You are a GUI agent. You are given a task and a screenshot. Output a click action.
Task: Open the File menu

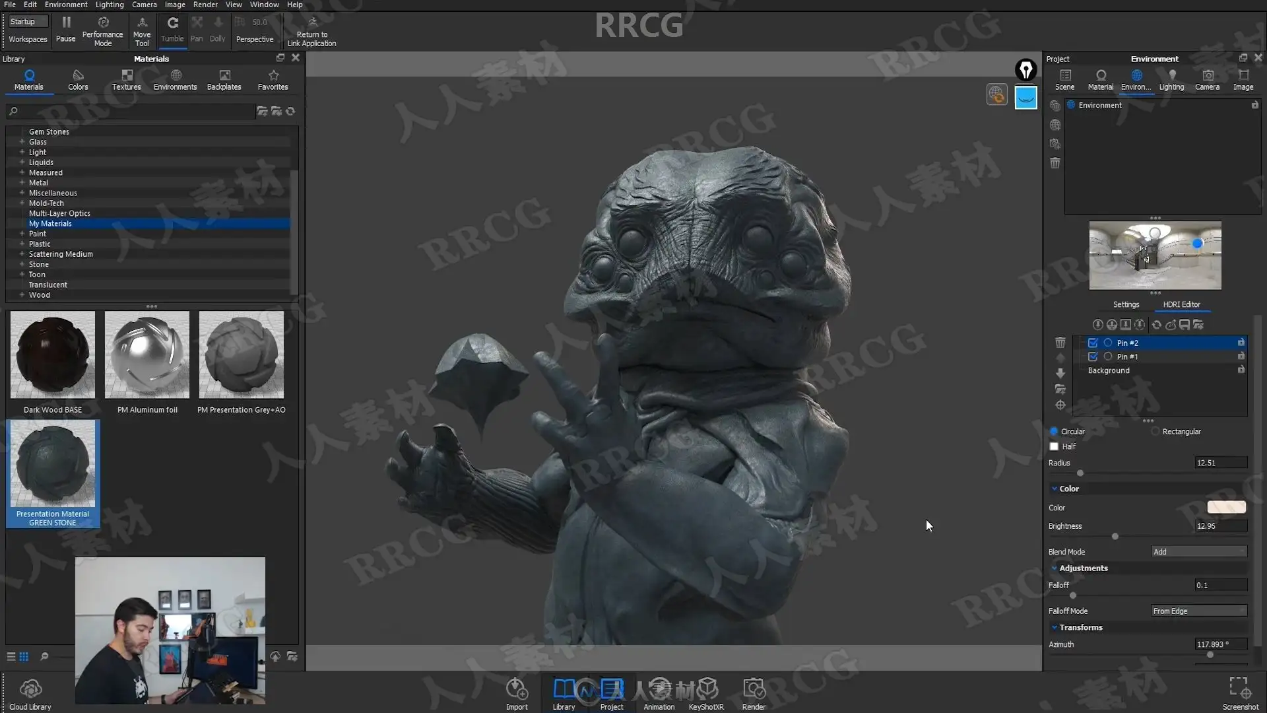[10, 5]
